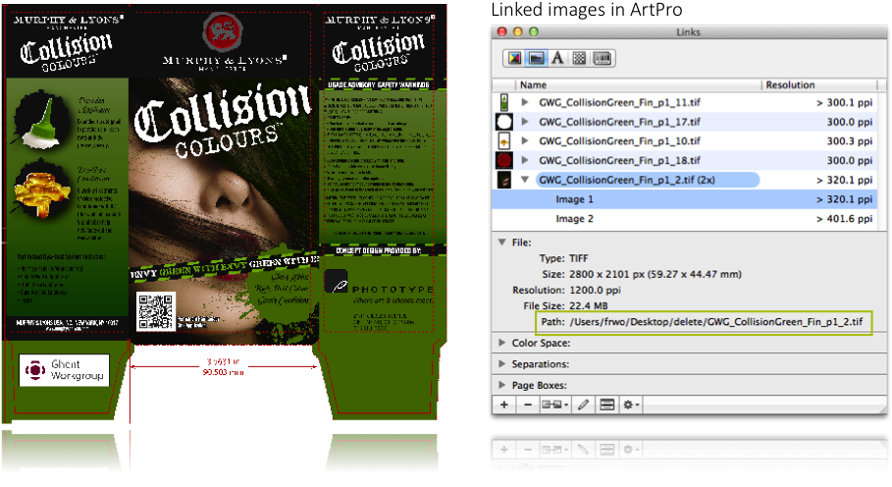Select GWG_CollisionGreen_Fin_p1_18.tif file name
892x487 pixels.
click(619, 160)
